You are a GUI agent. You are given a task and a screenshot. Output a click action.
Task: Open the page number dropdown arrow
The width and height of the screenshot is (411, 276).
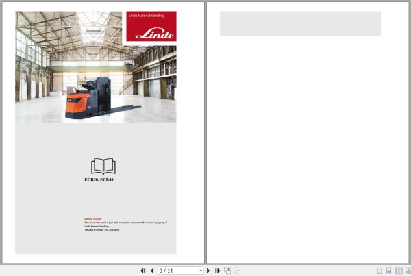point(201,271)
